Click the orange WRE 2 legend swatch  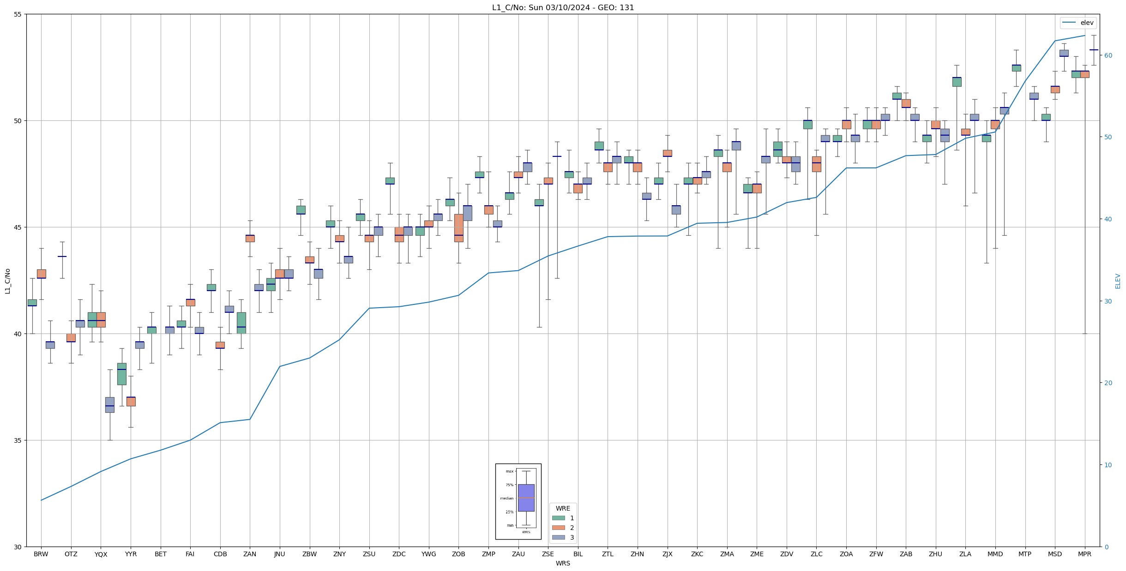click(558, 528)
